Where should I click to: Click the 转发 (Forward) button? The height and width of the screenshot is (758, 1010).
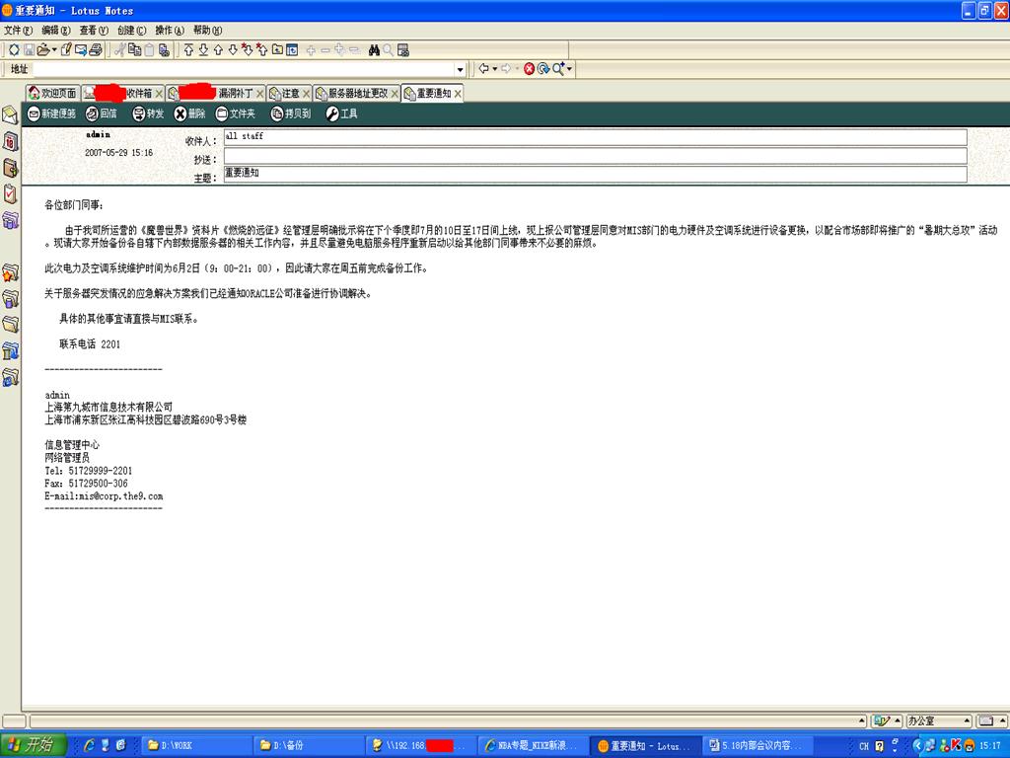[x=148, y=114]
